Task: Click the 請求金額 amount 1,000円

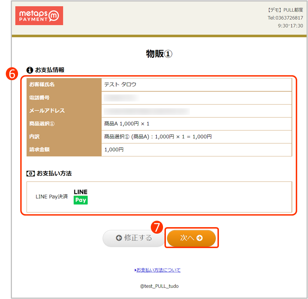Action: tap(114, 149)
